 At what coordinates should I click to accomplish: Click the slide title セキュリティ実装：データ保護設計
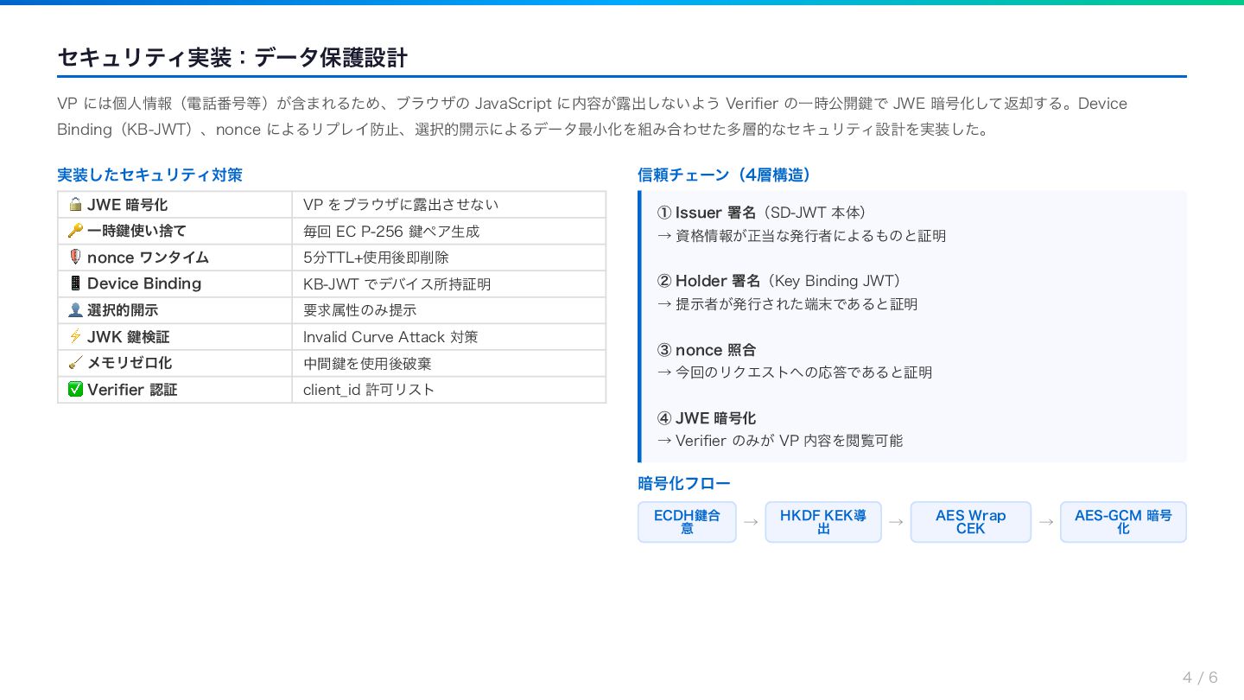(x=232, y=58)
